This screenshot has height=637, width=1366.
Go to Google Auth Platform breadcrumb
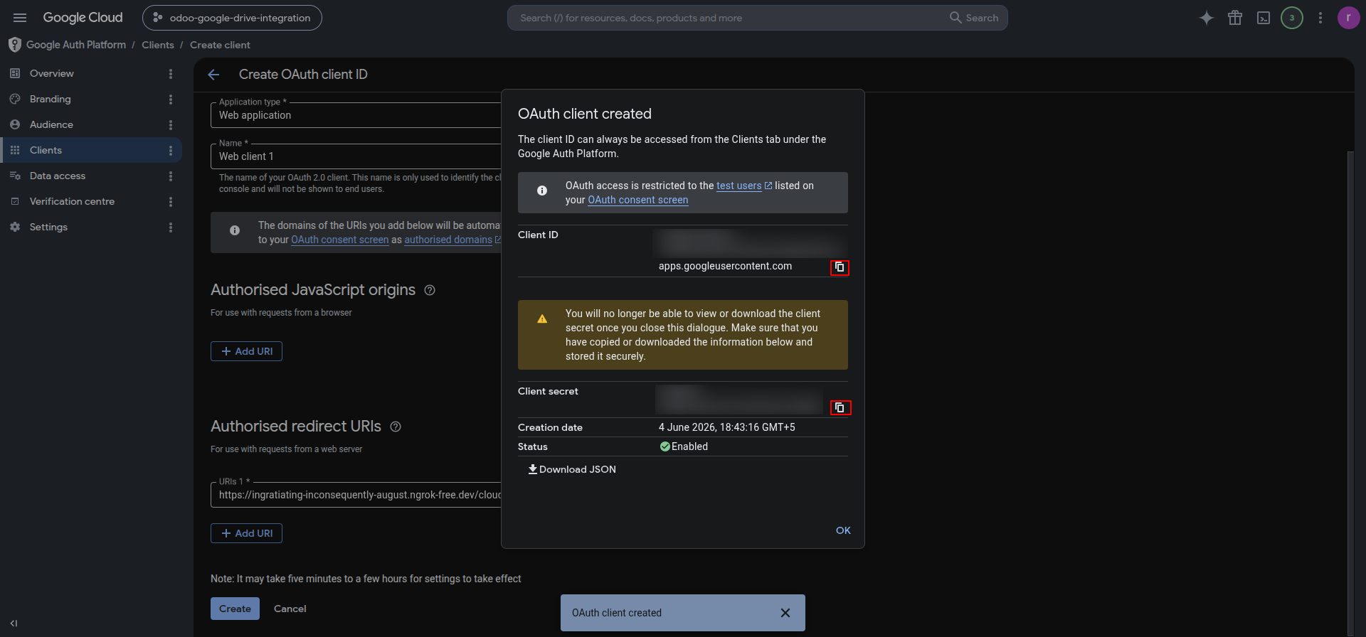tap(76, 45)
